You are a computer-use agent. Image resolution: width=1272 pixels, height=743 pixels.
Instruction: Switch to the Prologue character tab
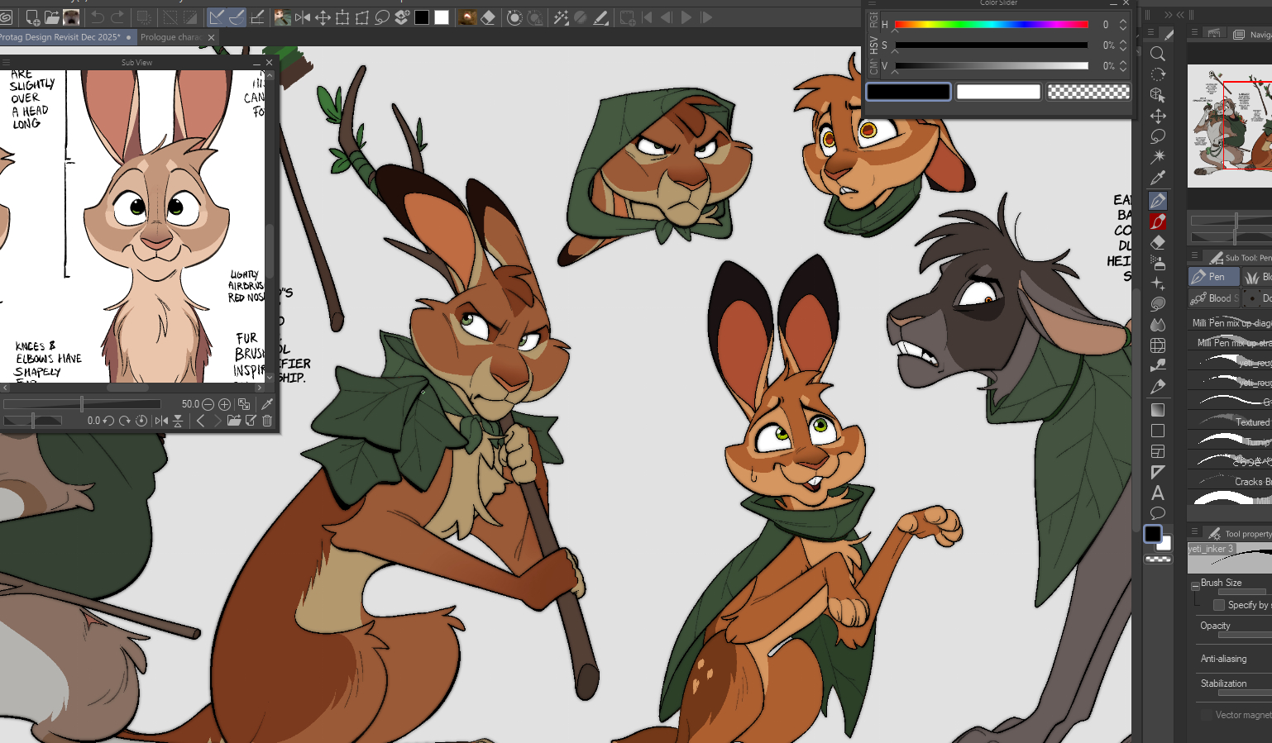pos(170,37)
